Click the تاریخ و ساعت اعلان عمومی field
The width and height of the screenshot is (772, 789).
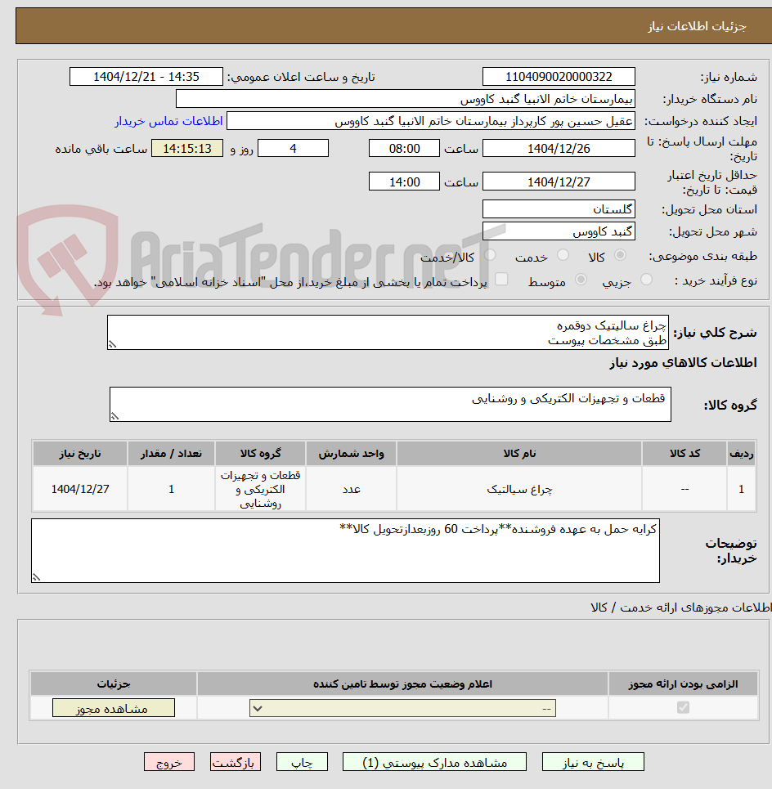tap(146, 77)
